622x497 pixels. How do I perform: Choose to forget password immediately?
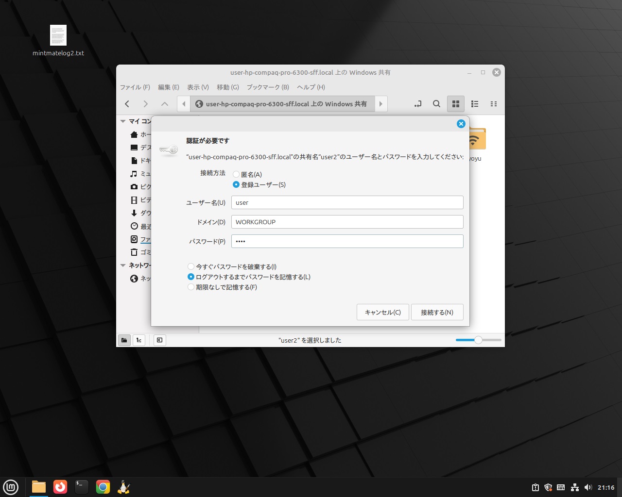coord(191,267)
